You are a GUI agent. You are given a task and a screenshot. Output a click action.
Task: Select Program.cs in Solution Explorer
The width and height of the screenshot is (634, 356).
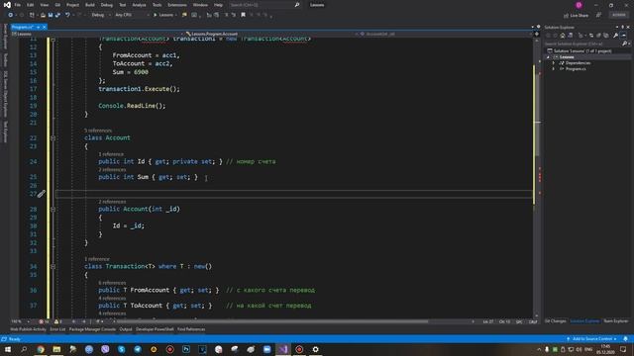pyautogui.click(x=576, y=69)
